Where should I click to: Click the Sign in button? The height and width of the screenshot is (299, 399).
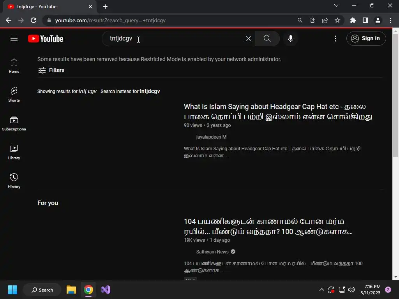point(366,39)
